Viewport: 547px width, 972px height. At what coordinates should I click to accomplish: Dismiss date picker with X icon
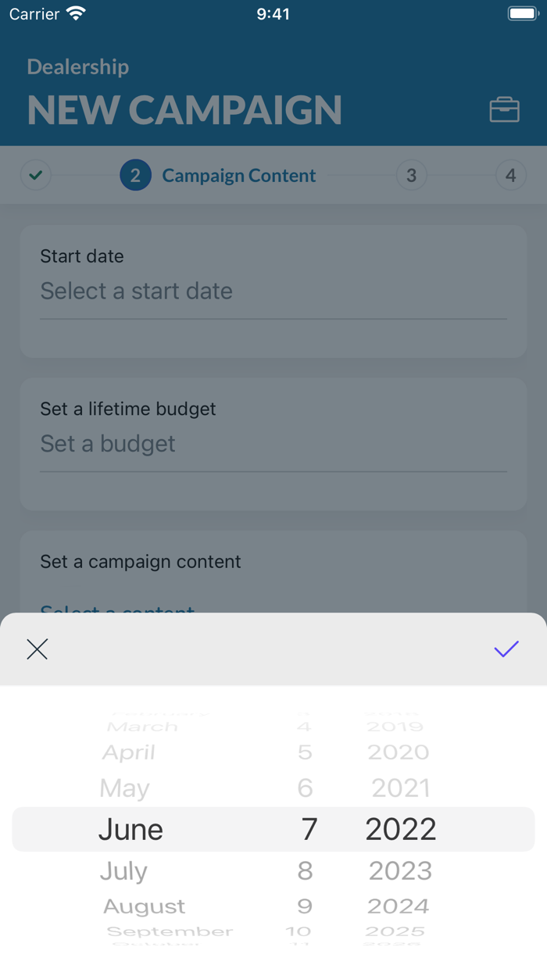tap(38, 649)
